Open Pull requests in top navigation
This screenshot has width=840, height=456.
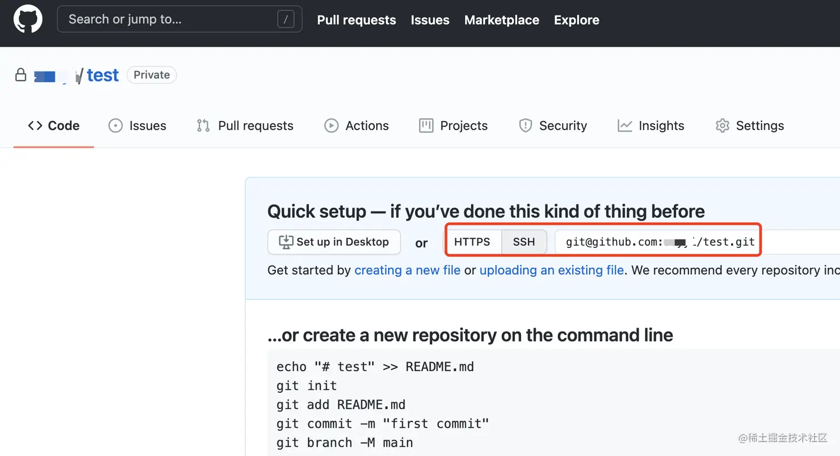[x=356, y=20]
